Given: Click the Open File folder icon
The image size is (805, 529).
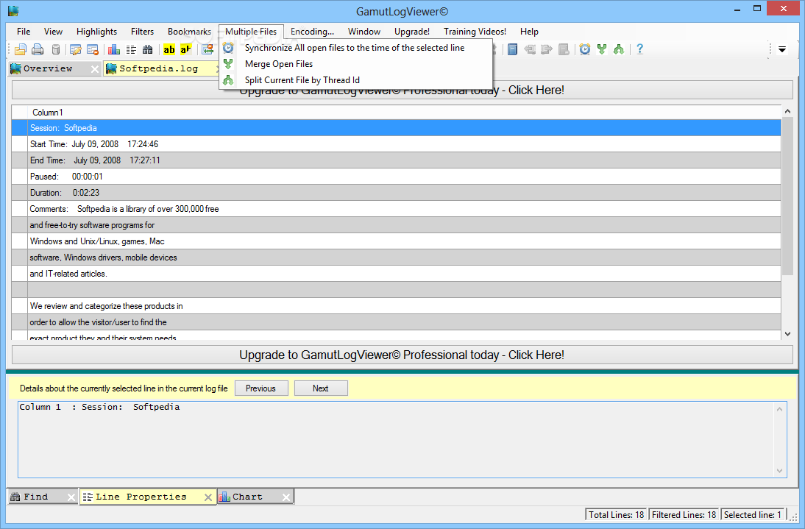Looking at the screenshot, I should [21, 49].
